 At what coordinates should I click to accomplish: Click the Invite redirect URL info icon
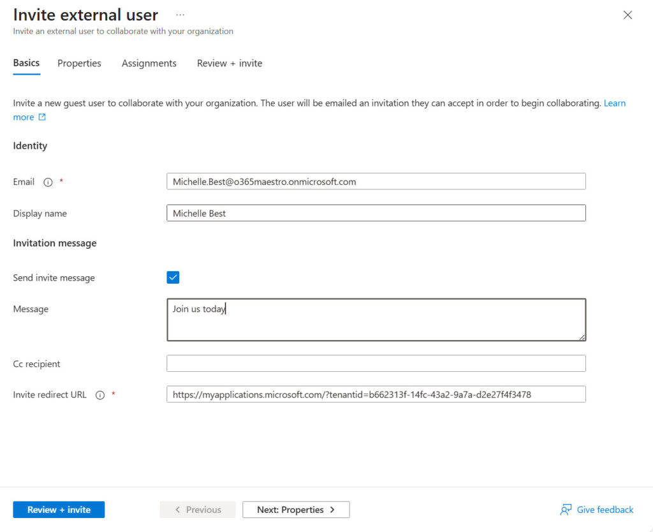click(99, 395)
